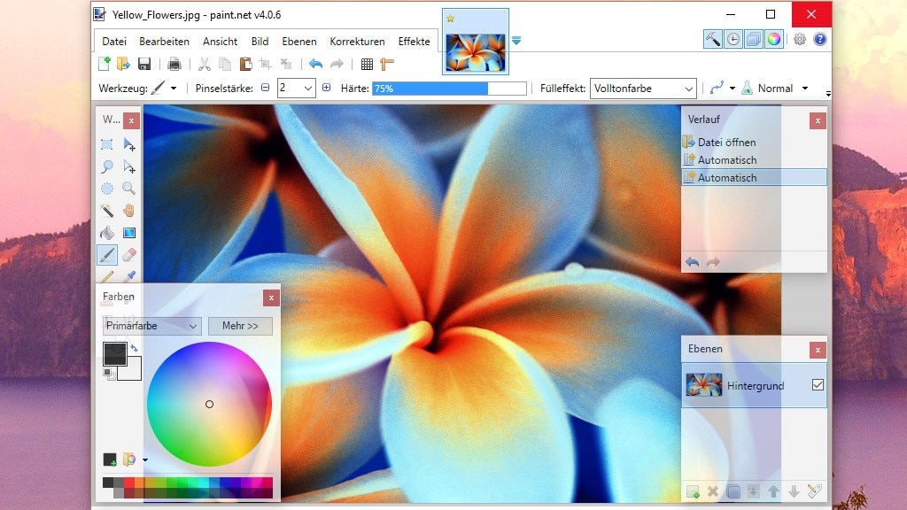Swap primary and secondary colors arrow
The image size is (907, 510).
tap(134, 348)
